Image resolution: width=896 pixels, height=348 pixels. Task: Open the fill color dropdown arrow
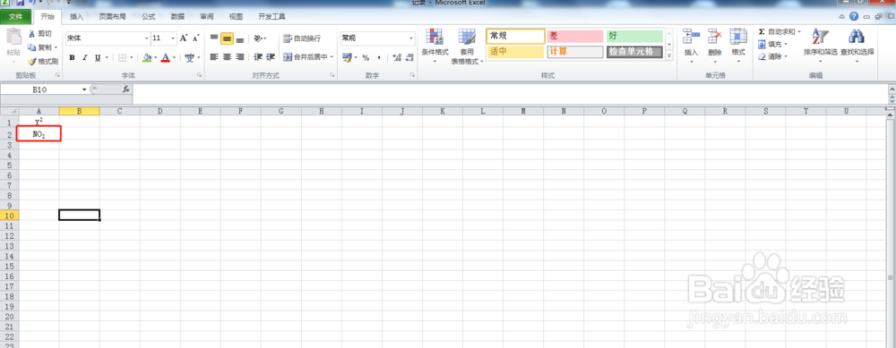click(155, 57)
